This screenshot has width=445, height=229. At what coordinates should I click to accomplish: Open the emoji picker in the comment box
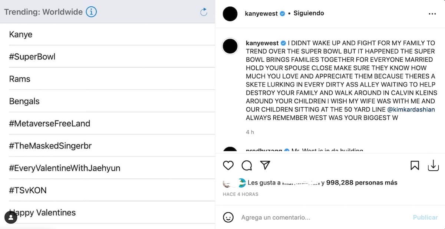pyautogui.click(x=228, y=217)
